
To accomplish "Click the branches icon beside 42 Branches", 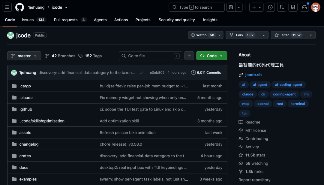I will click(47, 56).
